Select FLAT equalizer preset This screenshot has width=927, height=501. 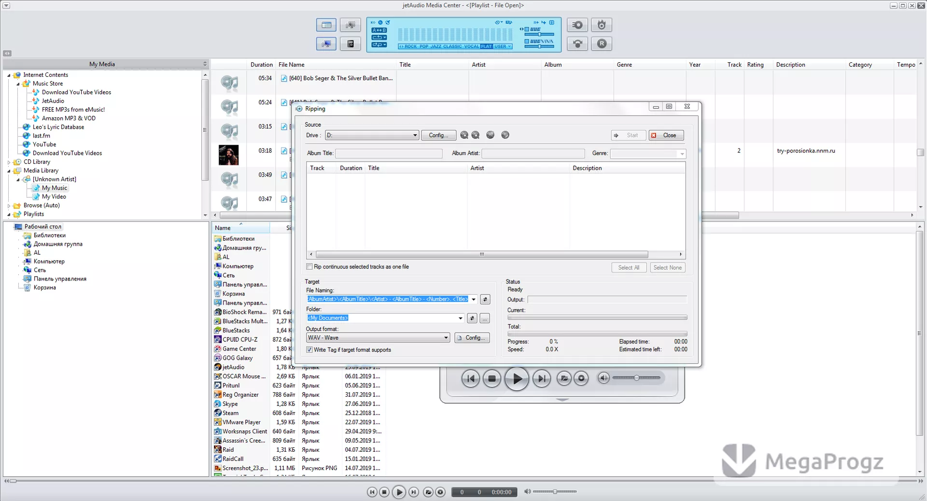[x=486, y=46]
